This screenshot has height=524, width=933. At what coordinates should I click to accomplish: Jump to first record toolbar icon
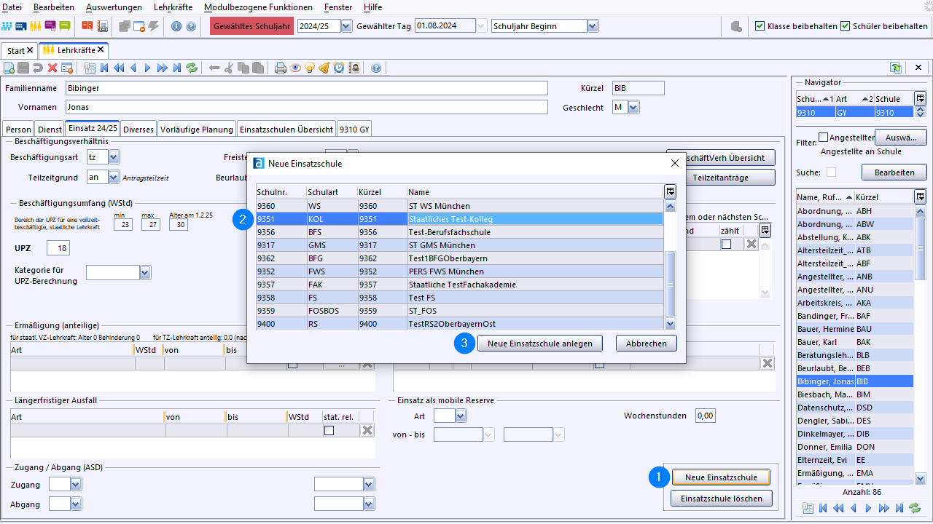point(104,68)
